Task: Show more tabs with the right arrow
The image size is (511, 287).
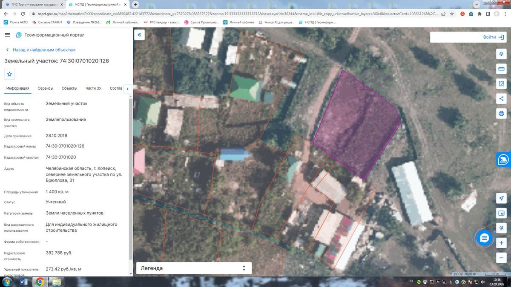Action: [128, 88]
